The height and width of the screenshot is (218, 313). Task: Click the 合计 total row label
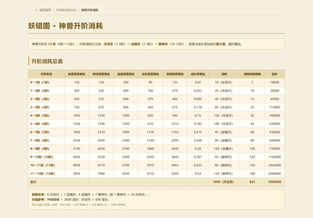(33, 182)
